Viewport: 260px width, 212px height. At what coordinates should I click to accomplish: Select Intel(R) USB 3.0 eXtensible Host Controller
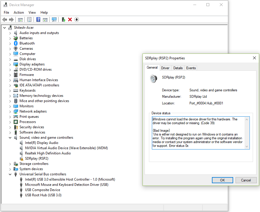[x=70, y=179]
